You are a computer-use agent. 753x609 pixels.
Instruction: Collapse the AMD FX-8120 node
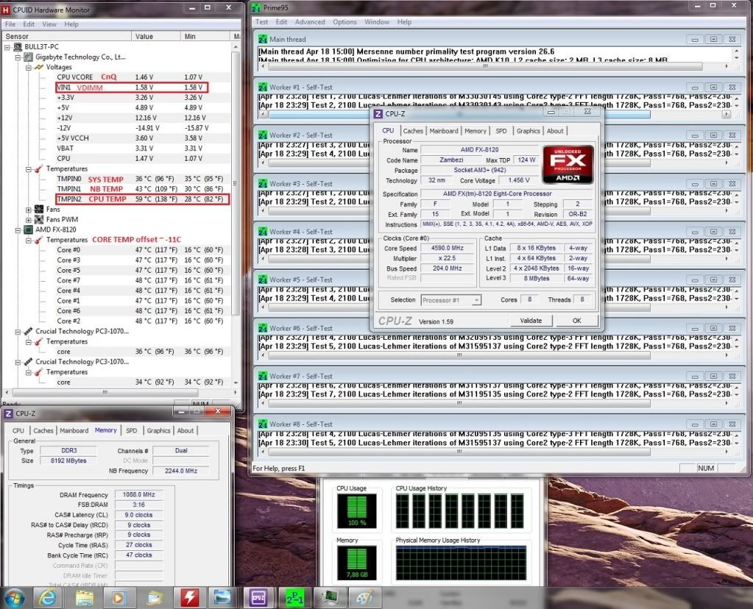pyautogui.click(x=18, y=230)
